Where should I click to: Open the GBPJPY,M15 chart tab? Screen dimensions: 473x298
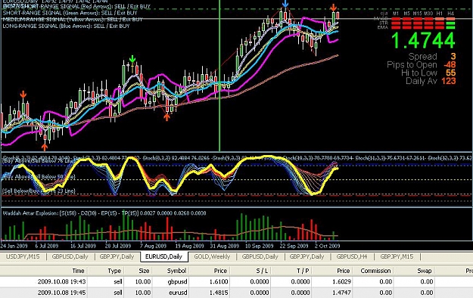pyautogui.click(x=397, y=256)
